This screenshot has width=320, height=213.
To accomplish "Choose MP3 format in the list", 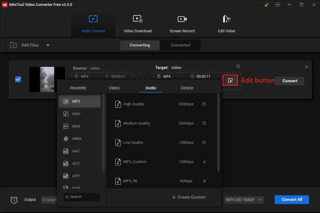I will 80,101.
